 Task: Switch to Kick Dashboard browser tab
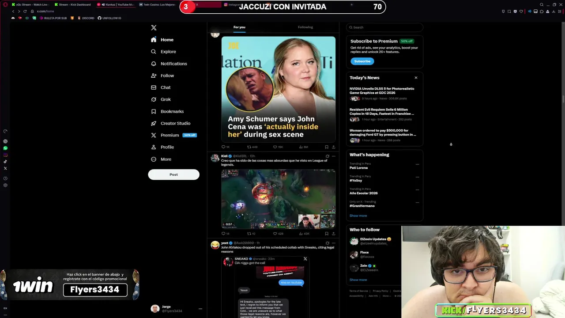coord(72,4)
